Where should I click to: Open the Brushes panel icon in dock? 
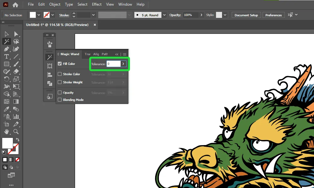tap(50, 44)
